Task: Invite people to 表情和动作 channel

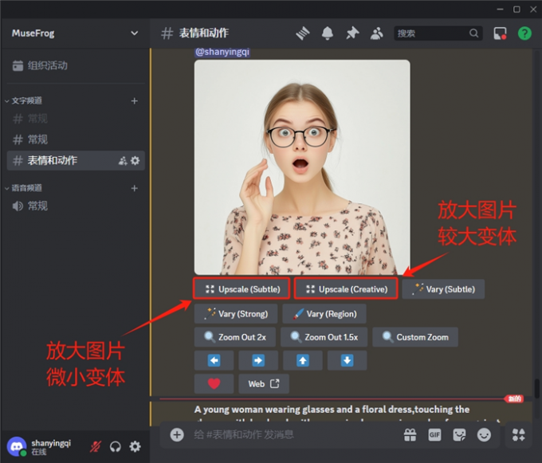Action: [x=123, y=161]
